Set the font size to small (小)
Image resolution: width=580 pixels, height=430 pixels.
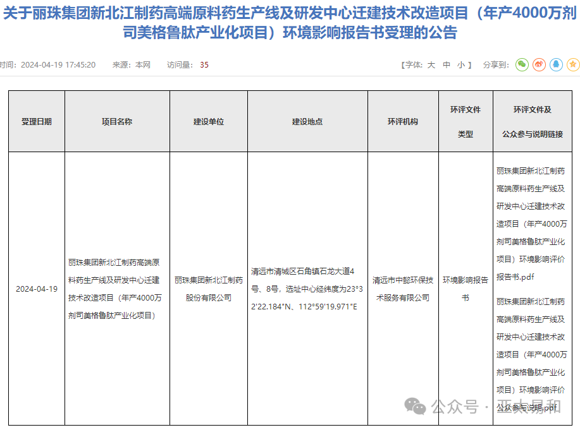pos(461,65)
